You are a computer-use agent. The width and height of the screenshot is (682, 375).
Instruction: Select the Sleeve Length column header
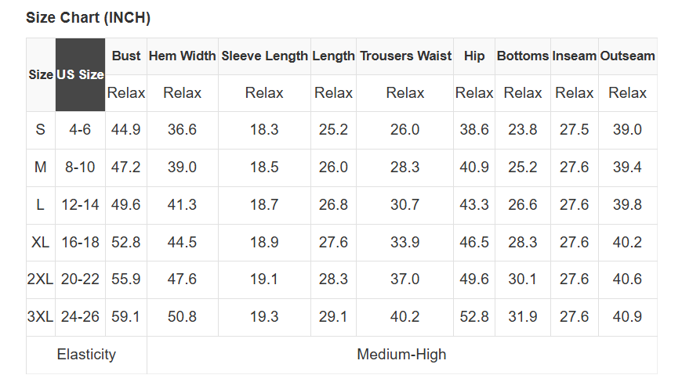[x=264, y=56]
